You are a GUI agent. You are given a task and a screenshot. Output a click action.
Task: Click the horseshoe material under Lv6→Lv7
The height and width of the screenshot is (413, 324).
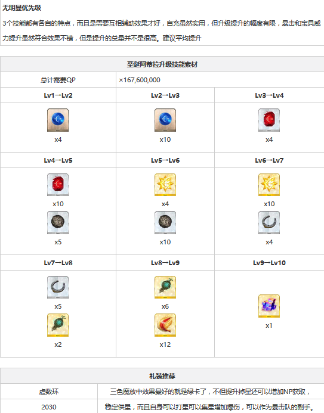point(269,222)
